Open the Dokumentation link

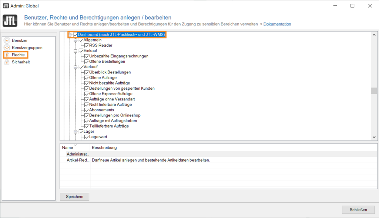(x=277, y=24)
